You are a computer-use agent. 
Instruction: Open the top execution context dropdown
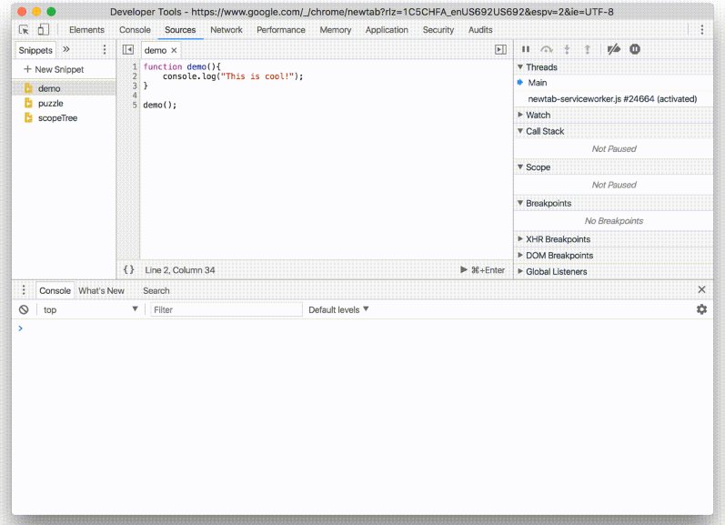coord(90,309)
